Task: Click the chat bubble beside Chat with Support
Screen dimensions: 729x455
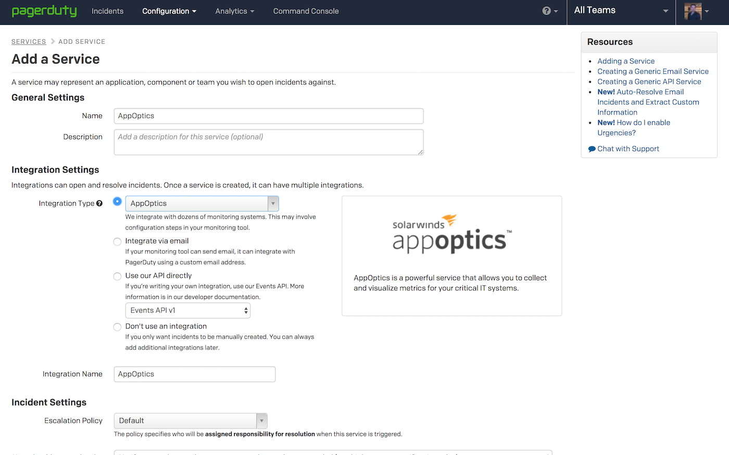Action: pyautogui.click(x=593, y=148)
